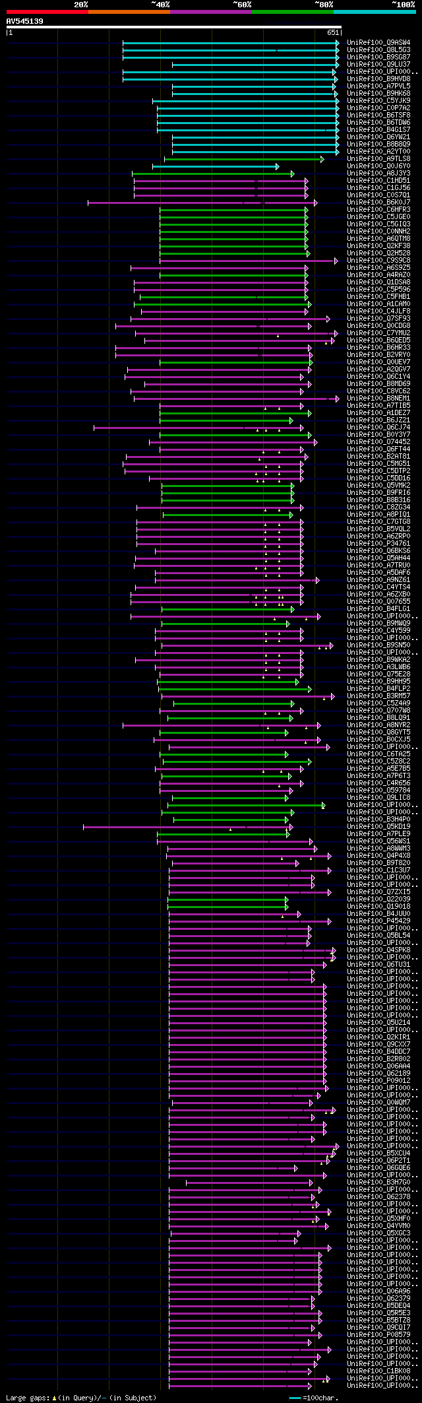Select hit label UniRef100_P45429
Viewport: 422px width, 1403px height.
[x=378, y=921]
